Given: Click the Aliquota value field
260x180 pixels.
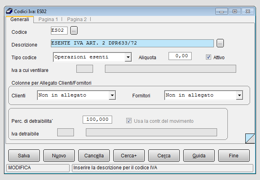Looking at the screenshot, I should (x=180, y=56).
